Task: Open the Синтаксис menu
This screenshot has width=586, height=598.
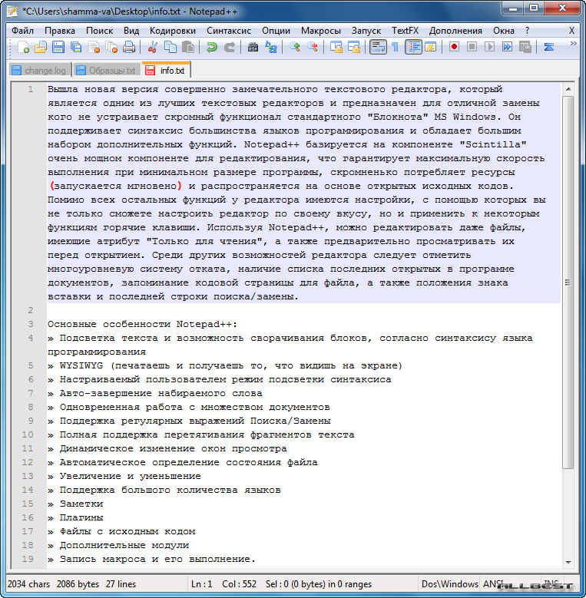Action: click(x=229, y=31)
